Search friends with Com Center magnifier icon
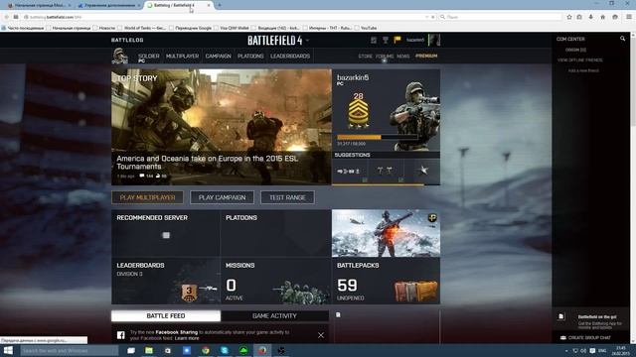Screen dimensions: 636x357 [x=622, y=39]
